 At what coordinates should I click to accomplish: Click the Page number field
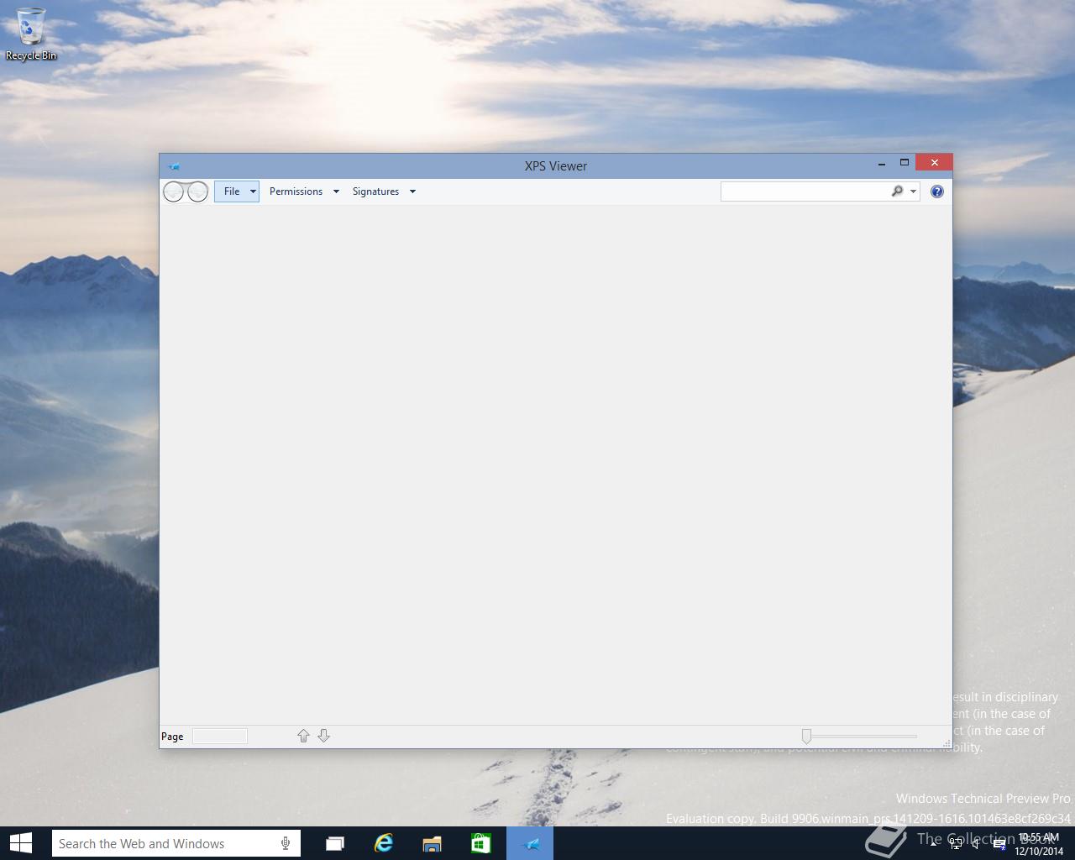pos(220,736)
